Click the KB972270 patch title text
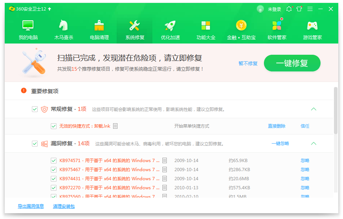The image size is (343, 219). click(x=109, y=188)
